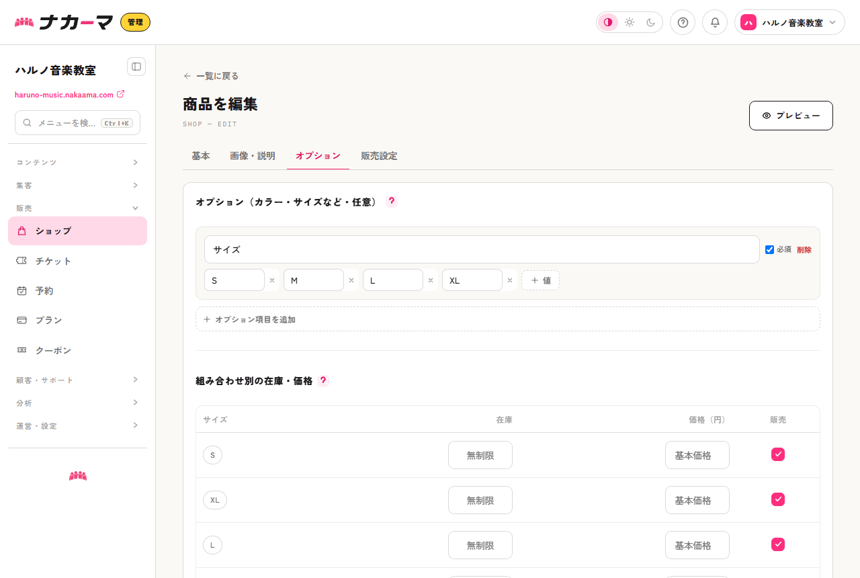This screenshot has height=578, width=860.
Task: Delete the サイズ option via 削除
Action: tap(804, 249)
